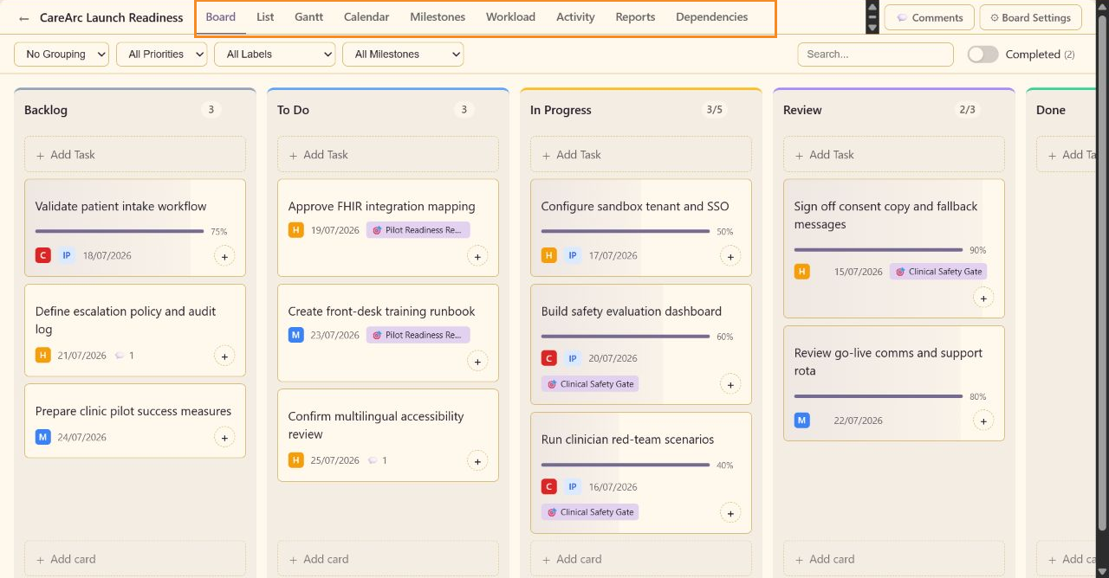Switch to the Gantt tab

point(308,17)
